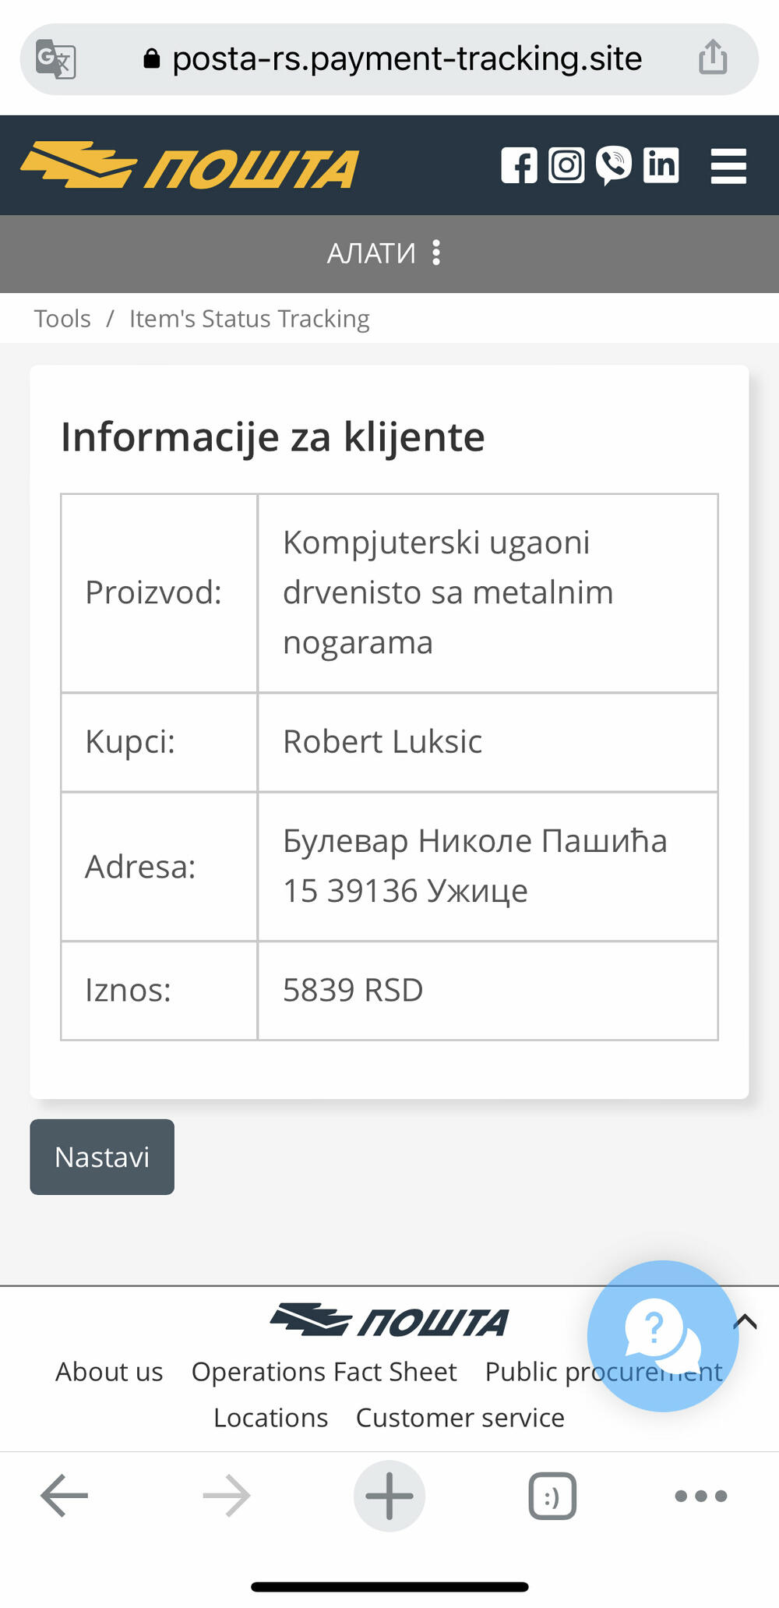Open the LinkedIn icon in header
Image resolution: width=779 pixels, height=1608 pixels.
[661, 165]
